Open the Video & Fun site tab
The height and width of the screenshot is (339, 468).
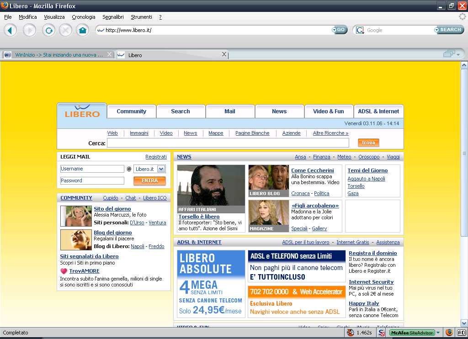(329, 111)
